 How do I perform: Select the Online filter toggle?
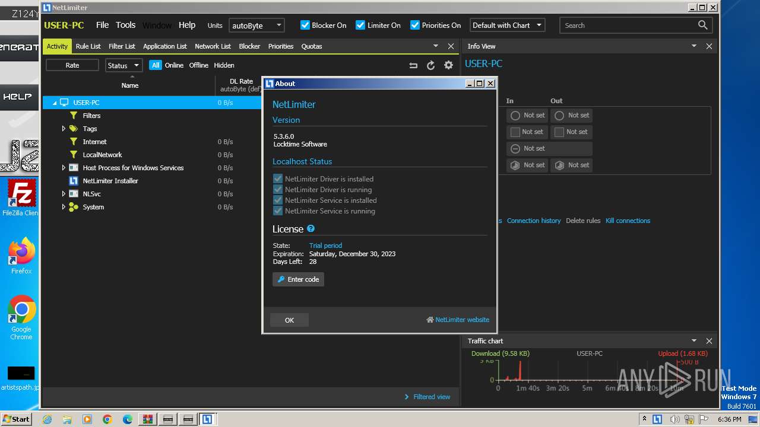click(174, 65)
